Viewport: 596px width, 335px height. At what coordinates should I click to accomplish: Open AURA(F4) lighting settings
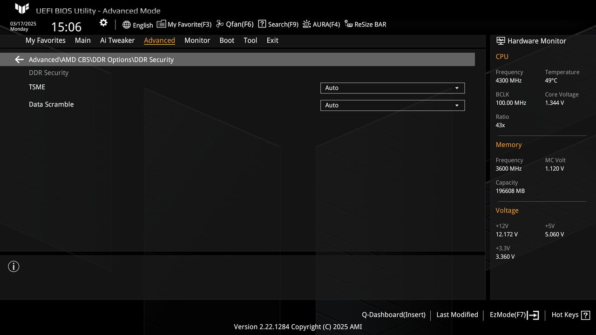pos(321,24)
